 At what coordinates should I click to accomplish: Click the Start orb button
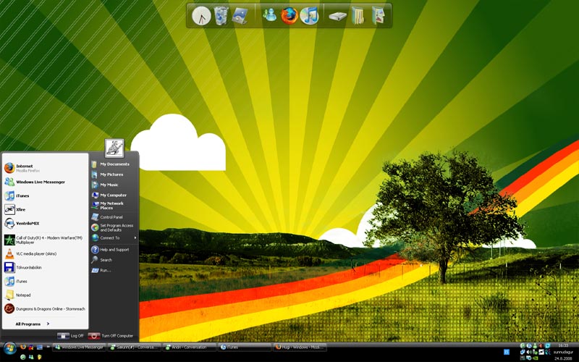pos(9,348)
